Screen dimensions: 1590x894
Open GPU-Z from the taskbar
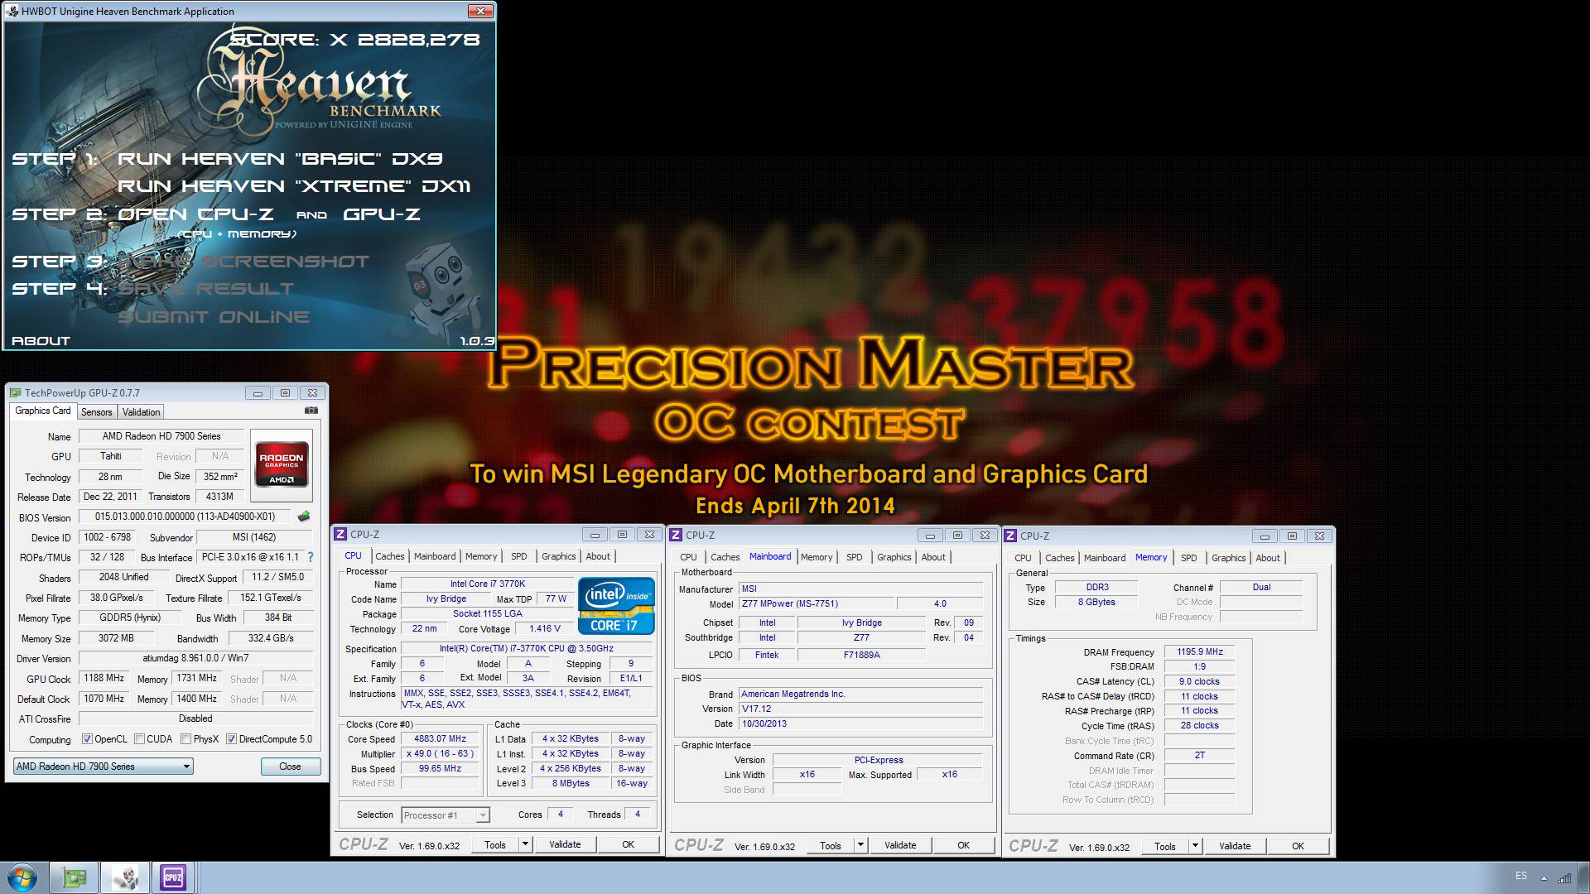(74, 877)
